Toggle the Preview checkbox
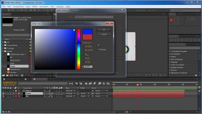This screenshot has height=114, width=202. tap(98, 49)
